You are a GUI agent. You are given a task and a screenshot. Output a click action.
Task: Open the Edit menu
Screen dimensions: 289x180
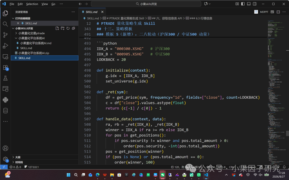click(x=20, y=4)
